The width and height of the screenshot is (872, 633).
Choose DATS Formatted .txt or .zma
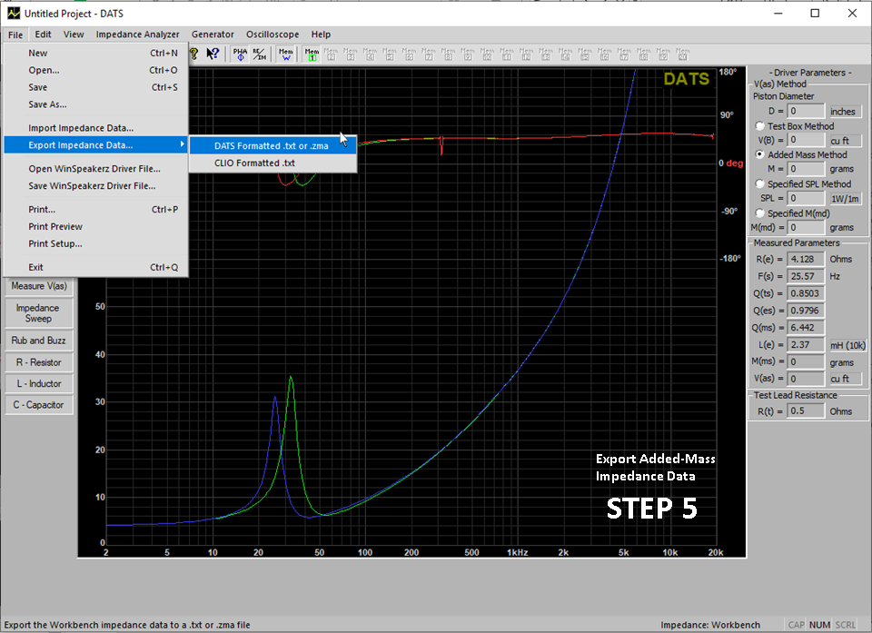(x=272, y=145)
